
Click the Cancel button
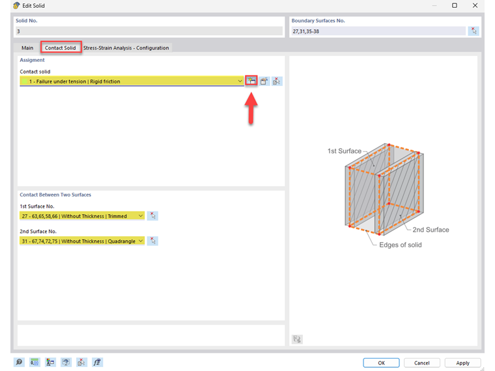coord(422,363)
